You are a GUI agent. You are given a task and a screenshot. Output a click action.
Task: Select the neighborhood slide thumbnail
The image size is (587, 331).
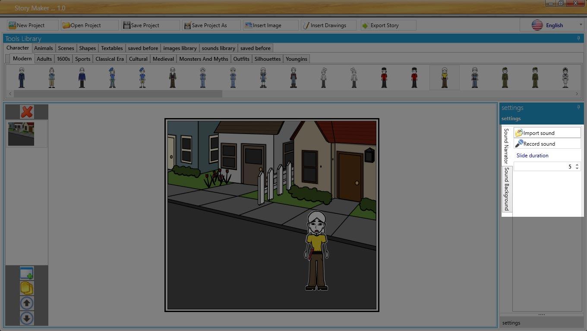(21, 134)
